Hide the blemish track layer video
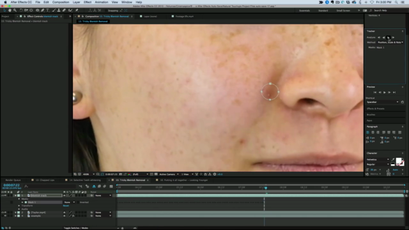The width and height of the screenshot is (409, 230). 3,195
